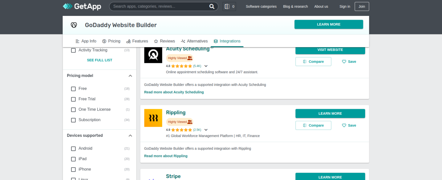The image size is (442, 180).
Task: Click GoDaddy header LEARN MORE button
Action: pos(329,24)
